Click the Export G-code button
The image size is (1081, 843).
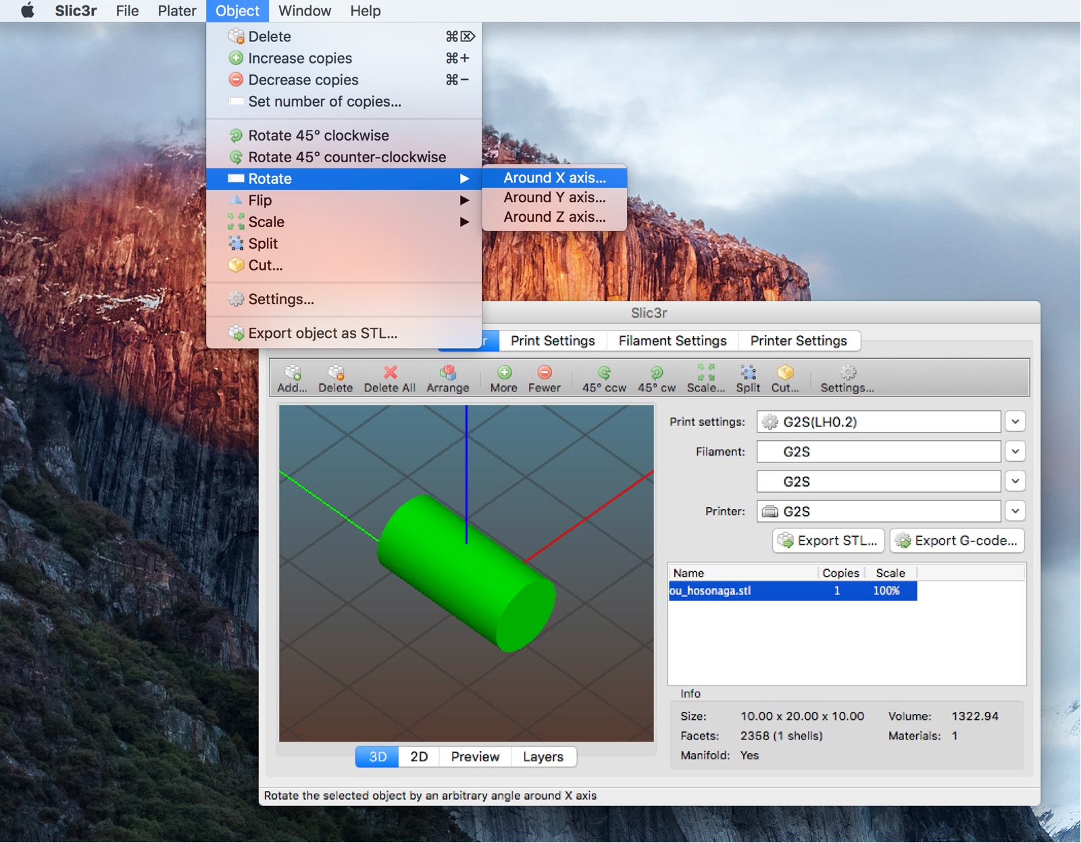(x=957, y=541)
